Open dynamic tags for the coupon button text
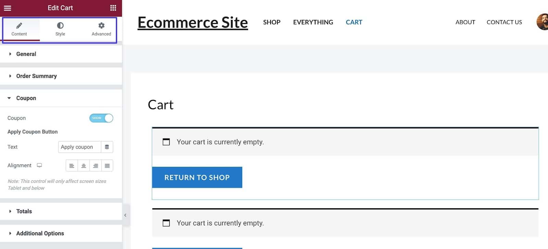Image resolution: width=548 pixels, height=249 pixels. click(x=107, y=147)
